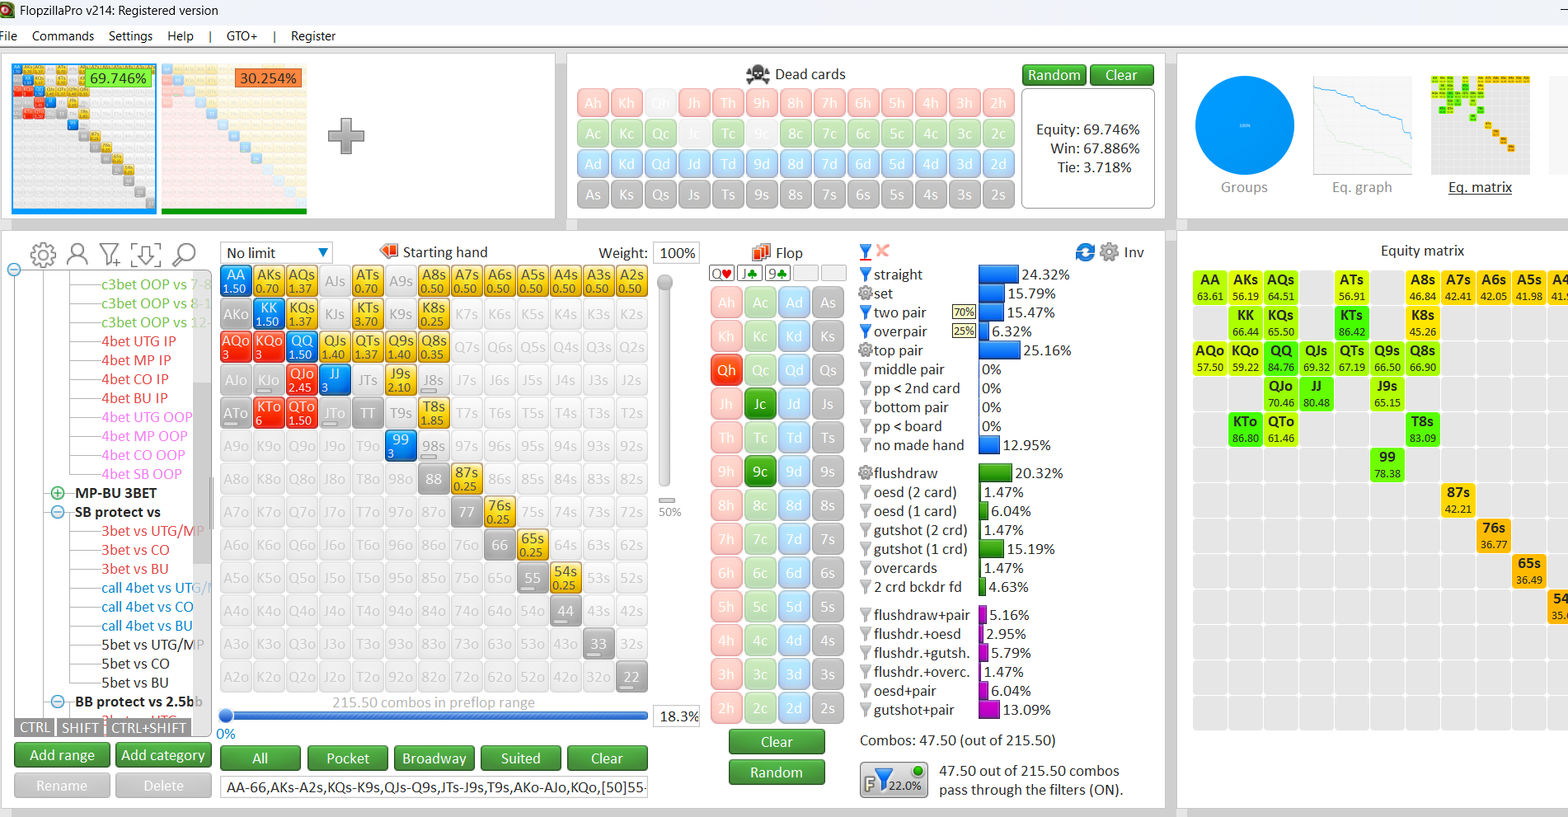Click the range text input field
The width and height of the screenshot is (1568, 817).
coord(434,787)
